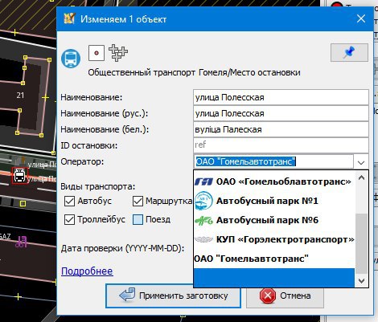Click the Наименование input field
The width and height of the screenshot is (378, 322).
(x=281, y=97)
